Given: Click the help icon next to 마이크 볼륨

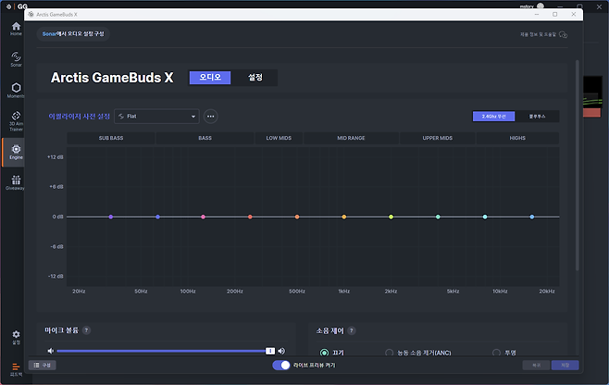Looking at the screenshot, I should pyautogui.click(x=86, y=329).
